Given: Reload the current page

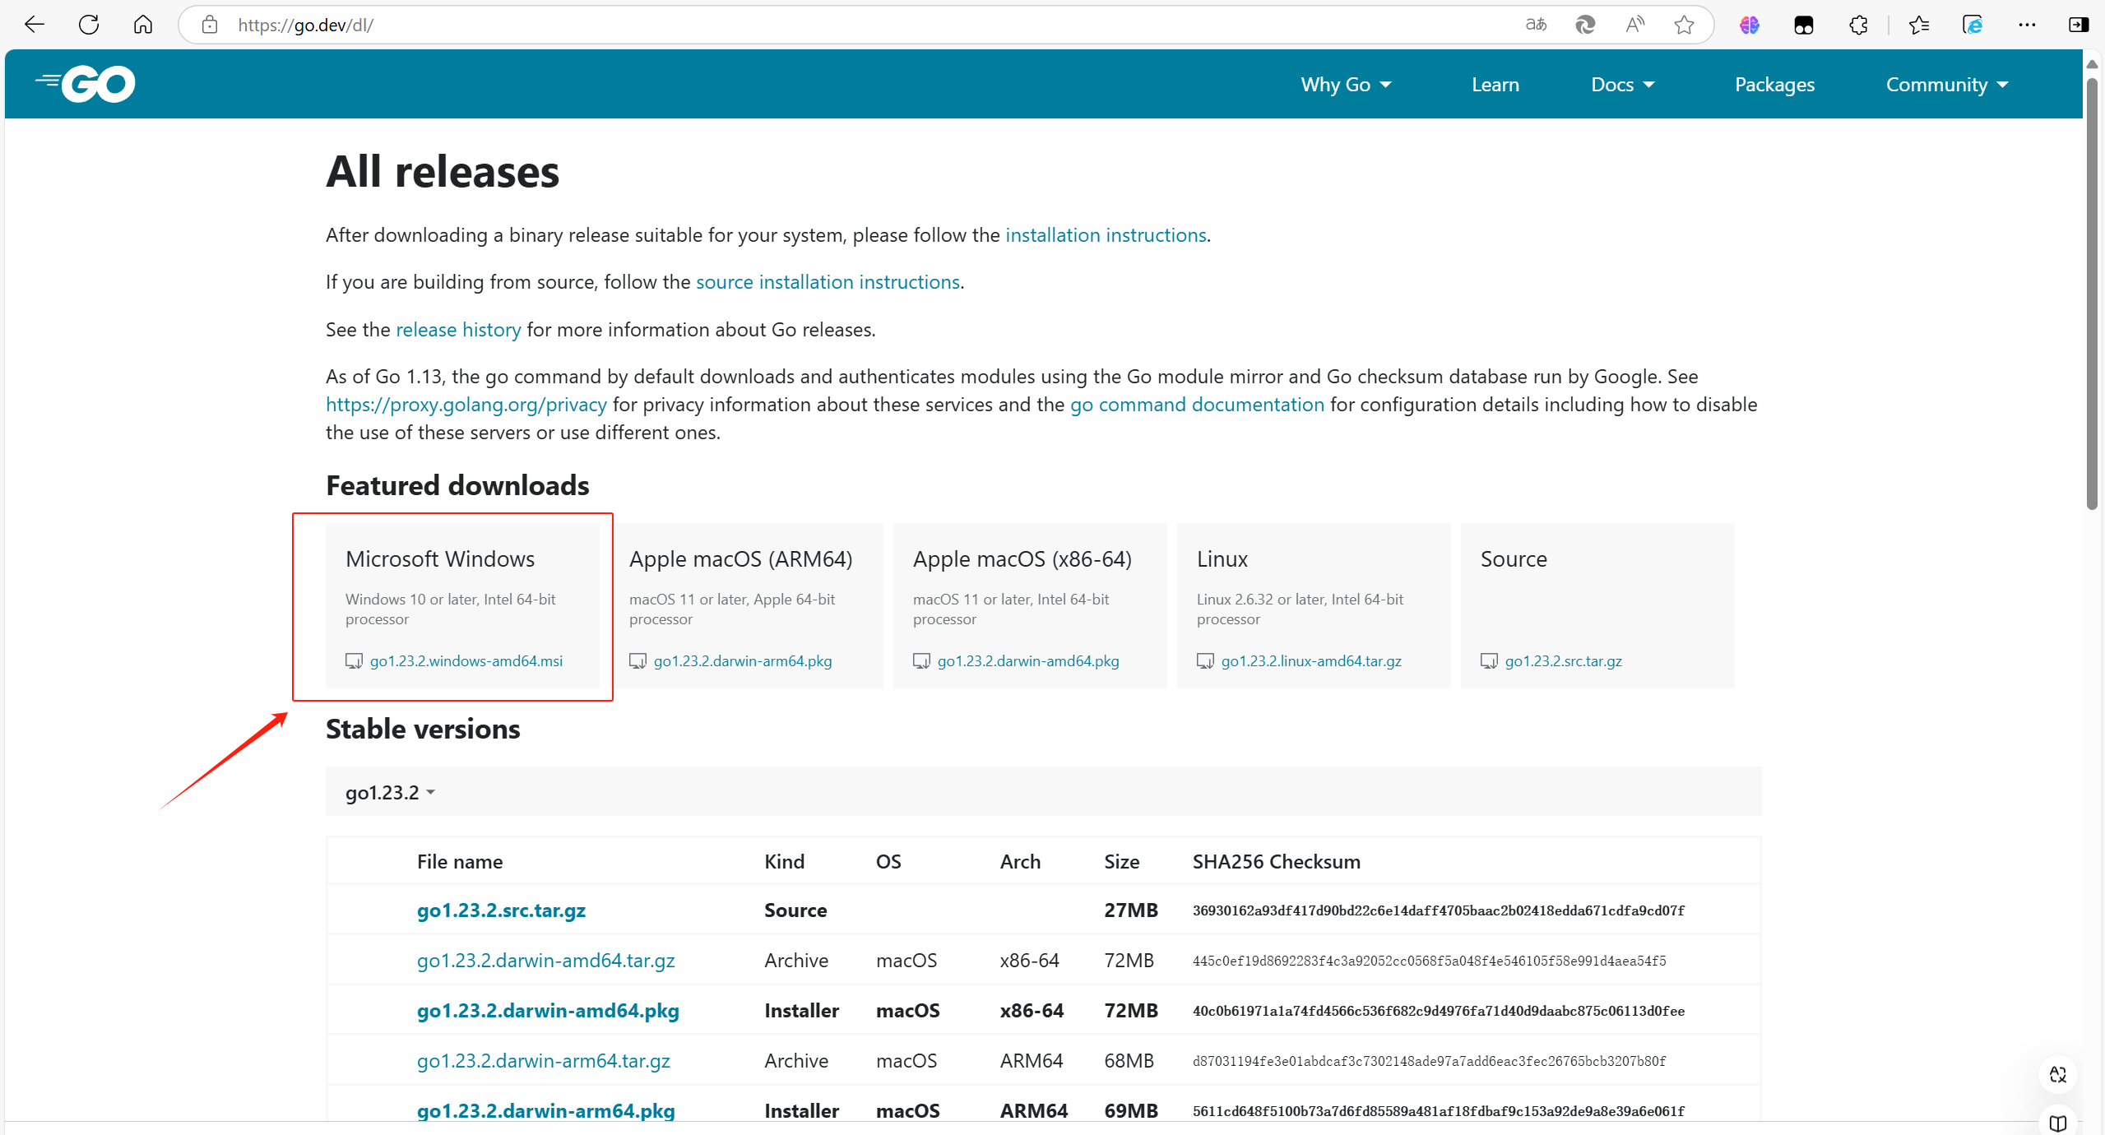Looking at the screenshot, I should coord(89,25).
